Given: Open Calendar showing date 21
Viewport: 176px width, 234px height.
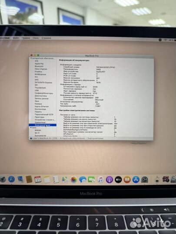Looking at the screenshot, I should [x=38, y=179].
